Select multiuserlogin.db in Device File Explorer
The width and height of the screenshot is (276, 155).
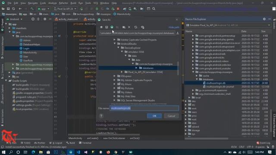[x=216, y=83]
